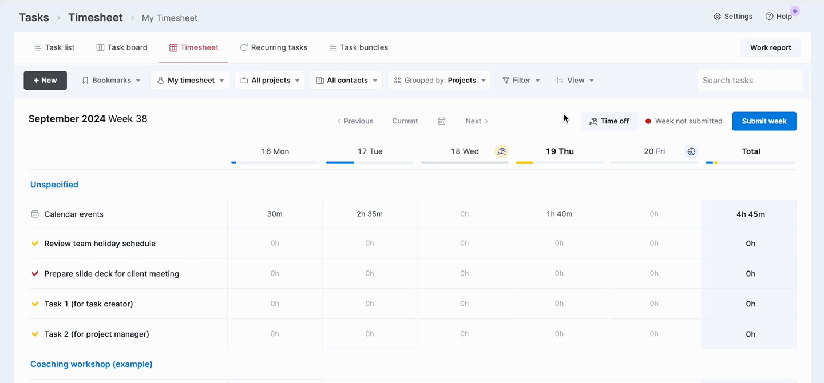Open the Coaching workshop (example) project
Image resolution: width=824 pixels, height=383 pixels.
point(92,364)
